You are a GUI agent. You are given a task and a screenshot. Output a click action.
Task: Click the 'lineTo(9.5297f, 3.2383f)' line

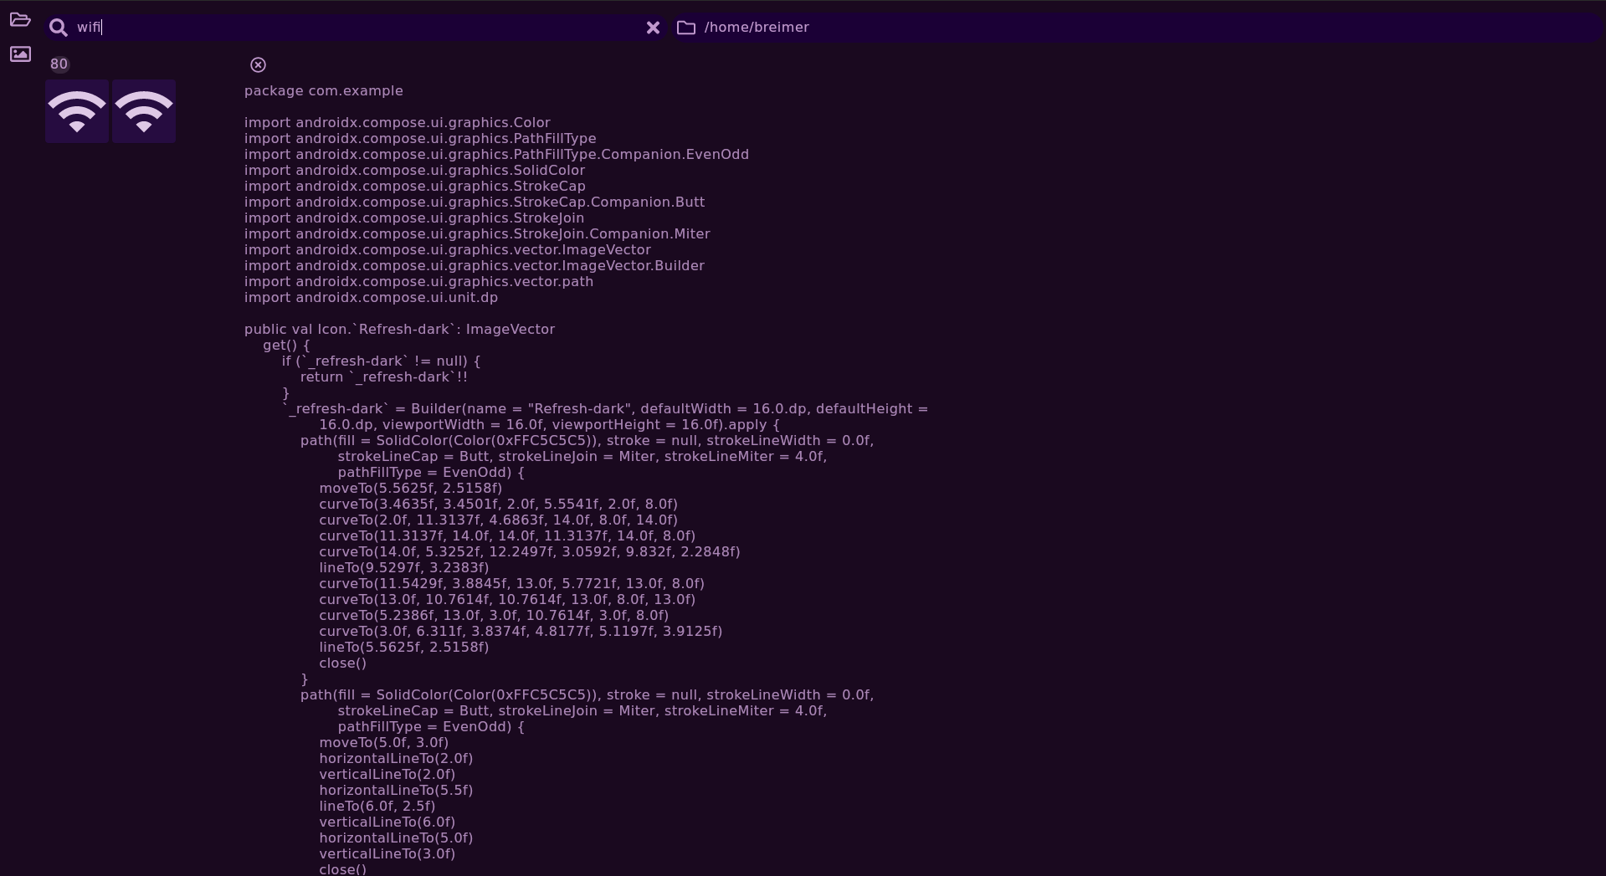(x=403, y=567)
